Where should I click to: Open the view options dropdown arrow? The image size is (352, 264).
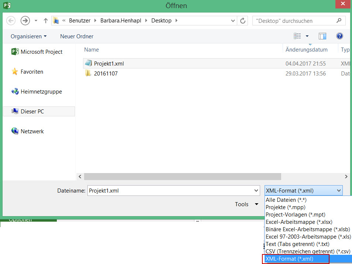point(307,36)
